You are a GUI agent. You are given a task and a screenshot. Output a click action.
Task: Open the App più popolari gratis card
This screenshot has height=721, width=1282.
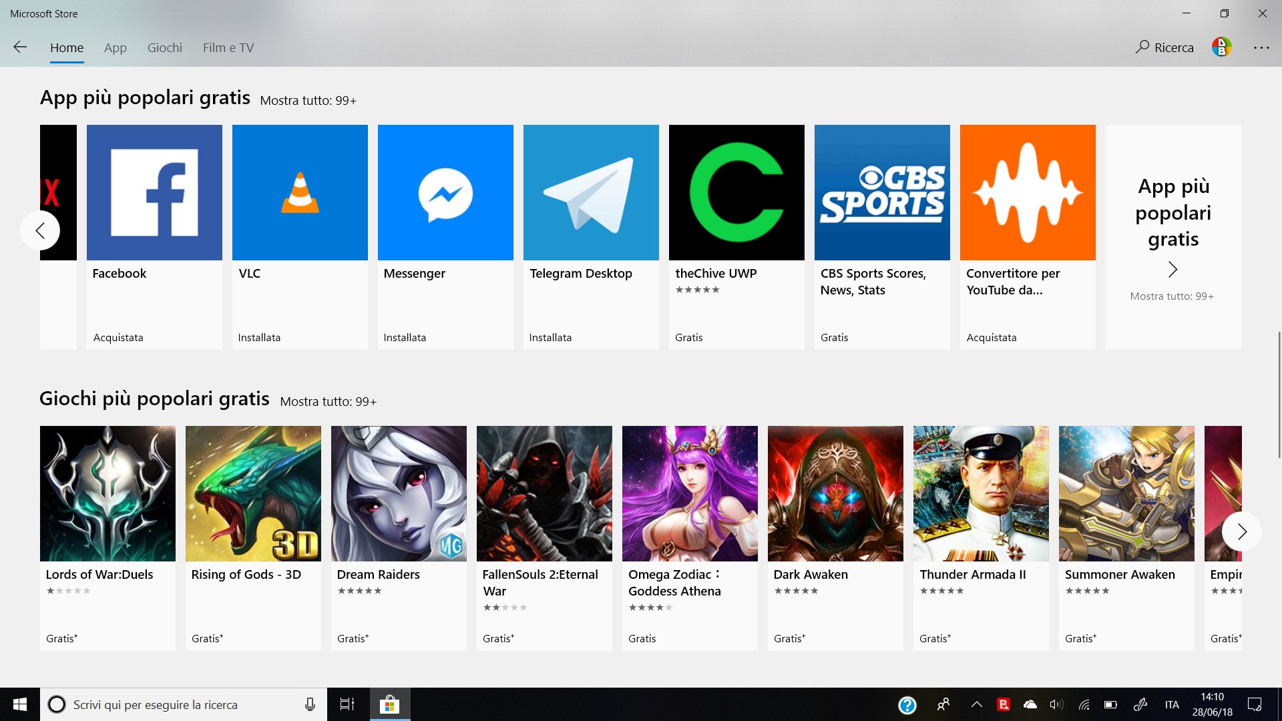(1173, 236)
